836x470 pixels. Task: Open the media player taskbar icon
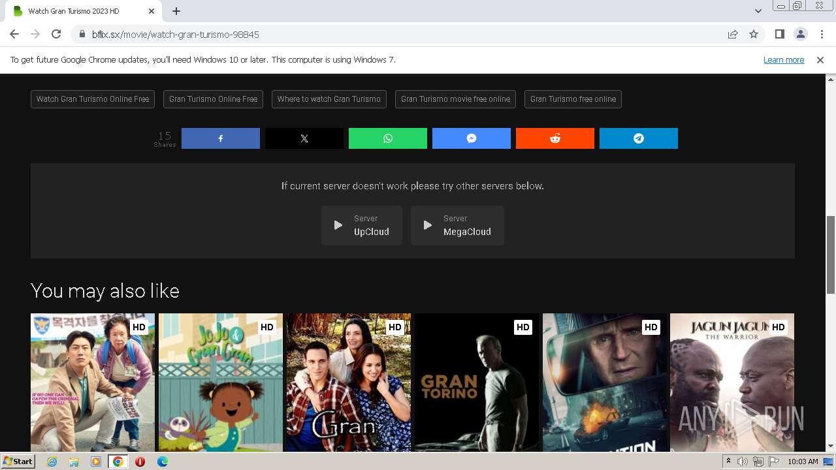pyautogui.click(x=96, y=462)
